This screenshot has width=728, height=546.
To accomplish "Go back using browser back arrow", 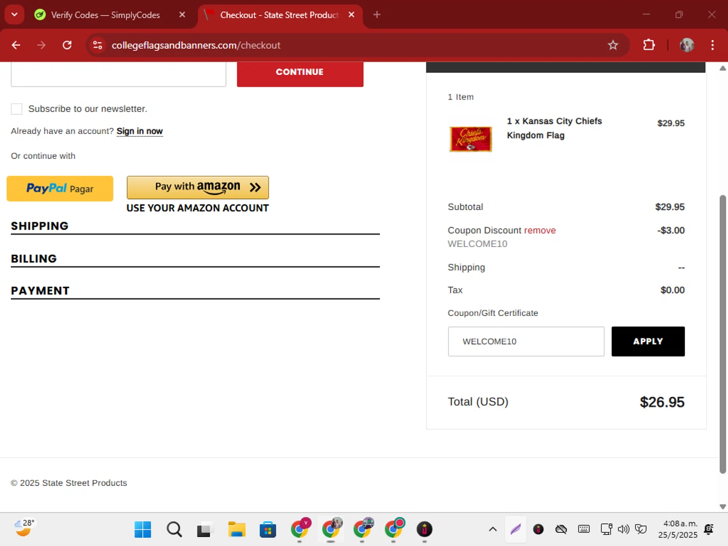I will pos(16,45).
